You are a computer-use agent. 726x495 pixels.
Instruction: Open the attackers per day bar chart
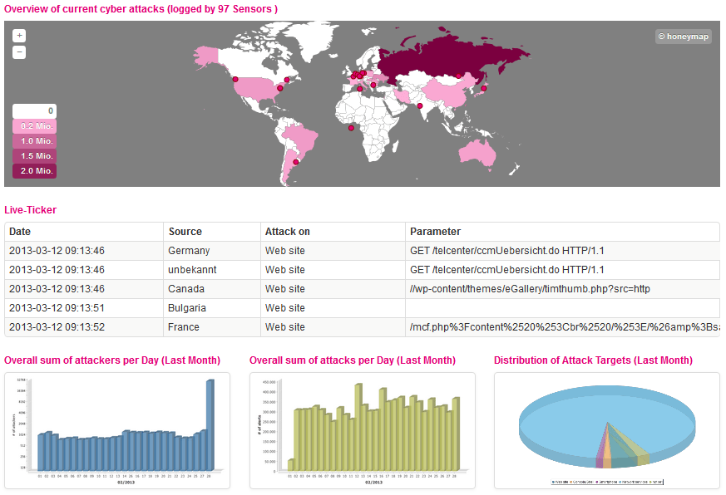pos(117,431)
